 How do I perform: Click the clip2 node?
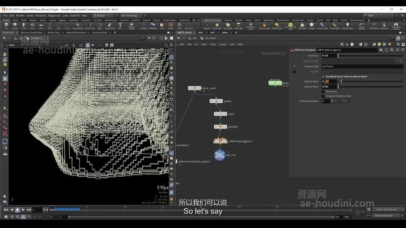click(x=220, y=114)
